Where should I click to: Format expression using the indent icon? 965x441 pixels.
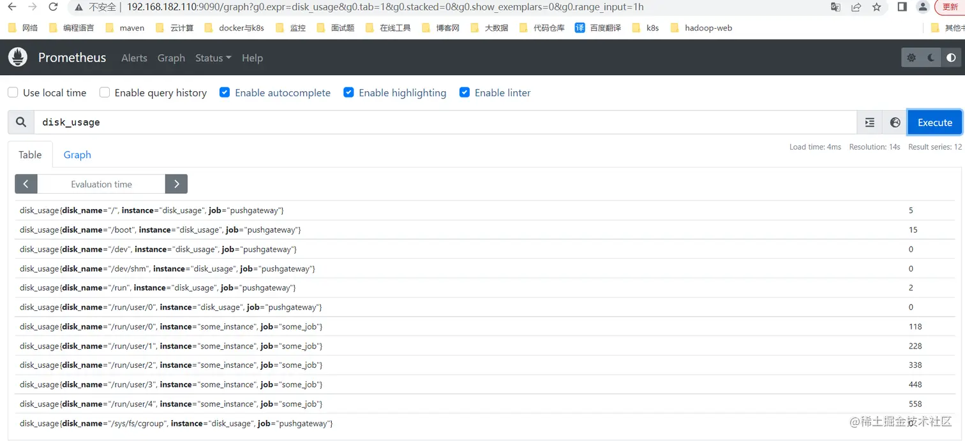coord(869,122)
